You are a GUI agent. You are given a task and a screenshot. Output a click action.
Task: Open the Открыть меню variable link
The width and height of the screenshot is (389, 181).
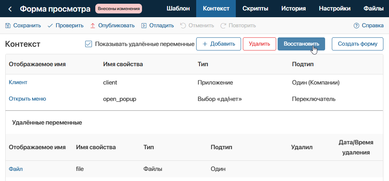point(27,99)
